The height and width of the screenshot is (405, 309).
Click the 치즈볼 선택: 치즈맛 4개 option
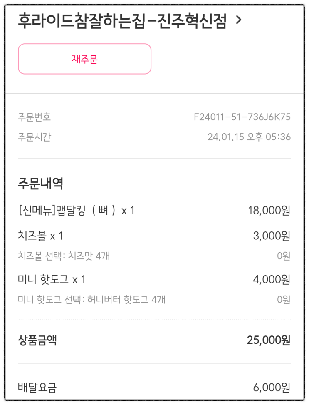[x=64, y=255]
